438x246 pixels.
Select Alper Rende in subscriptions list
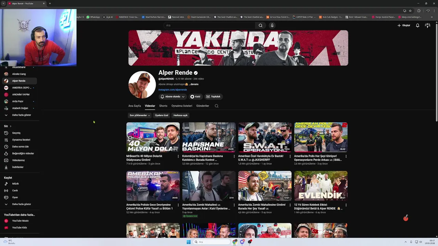click(x=20, y=81)
